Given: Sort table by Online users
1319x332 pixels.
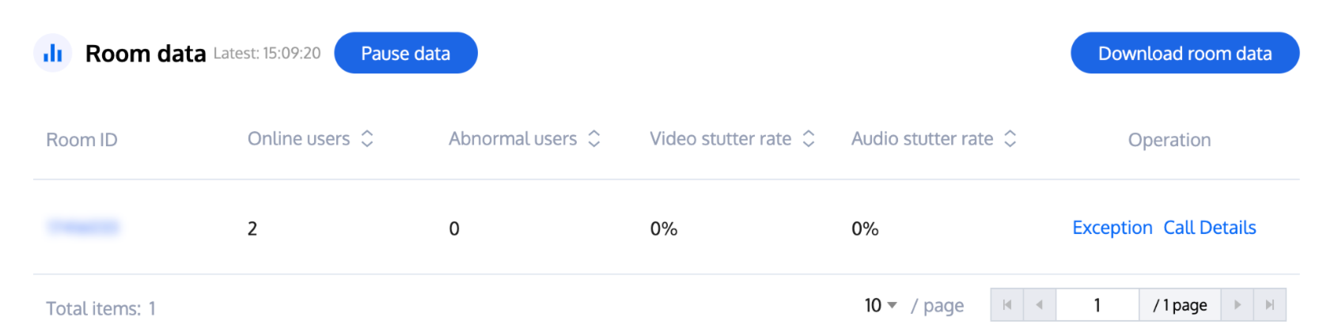Looking at the screenshot, I should [x=367, y=139].
